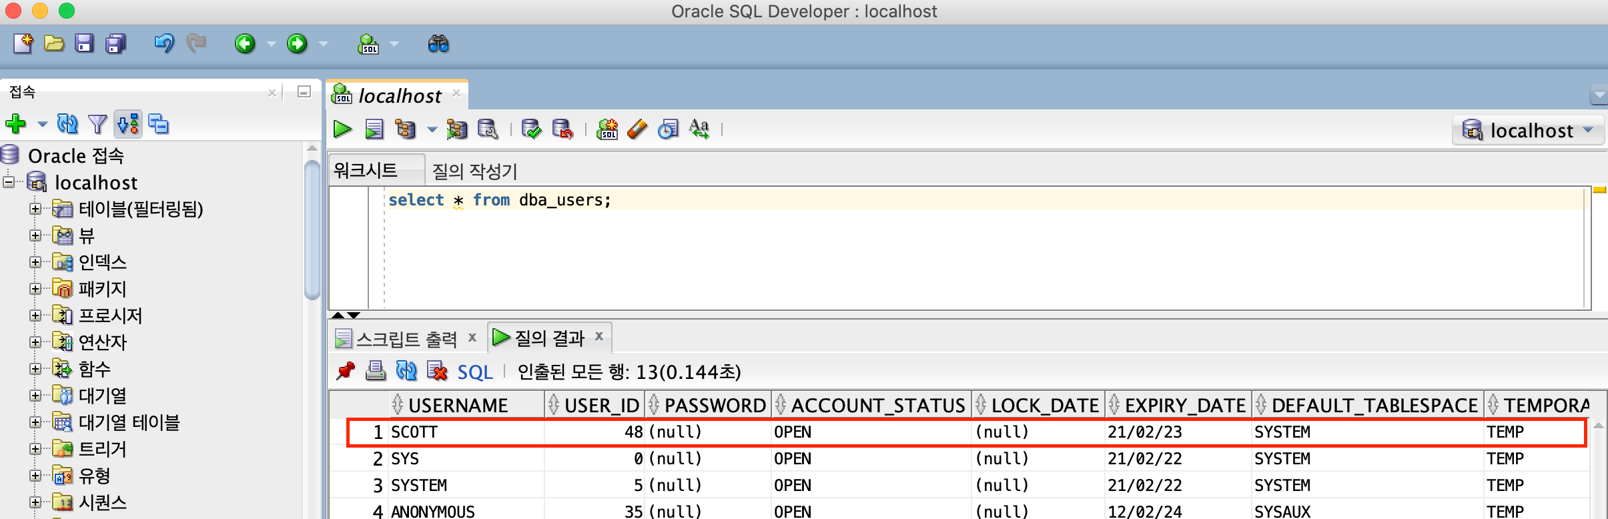Viewport: 1608px width, 519px height.
Task: Click the New file icon in main toolbar
Action: click(23, 44)
